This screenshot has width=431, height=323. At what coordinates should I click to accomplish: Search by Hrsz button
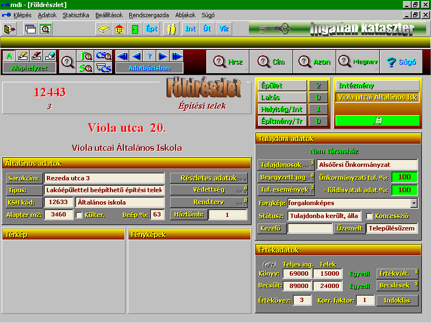point(228,61)
